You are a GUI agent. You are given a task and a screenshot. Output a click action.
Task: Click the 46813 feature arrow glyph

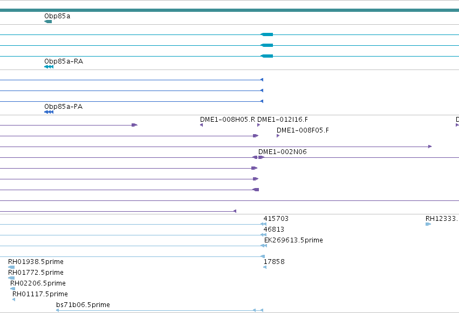pos(263,235)
